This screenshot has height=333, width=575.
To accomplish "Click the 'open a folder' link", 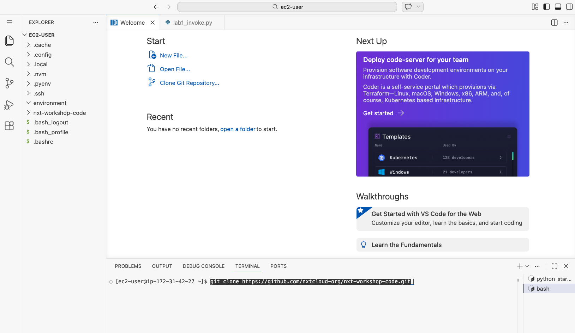I will 238,129.
